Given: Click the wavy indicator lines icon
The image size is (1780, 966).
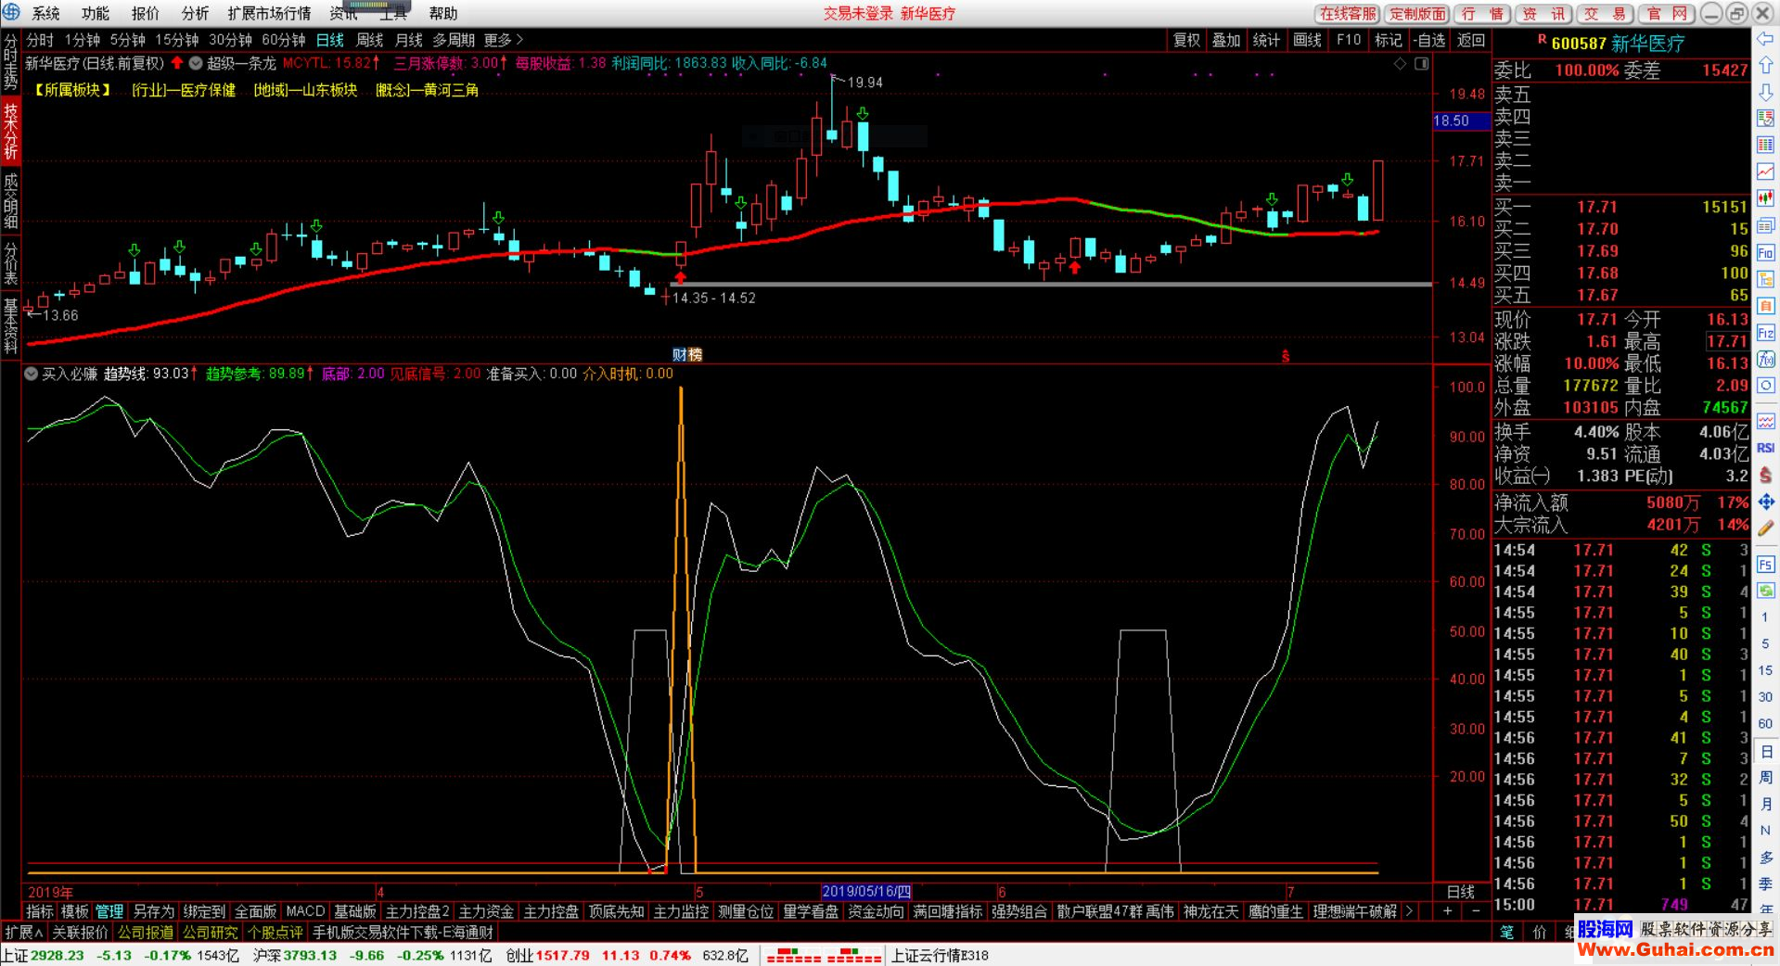Looking at the screenshot, I should (1765, 421).
